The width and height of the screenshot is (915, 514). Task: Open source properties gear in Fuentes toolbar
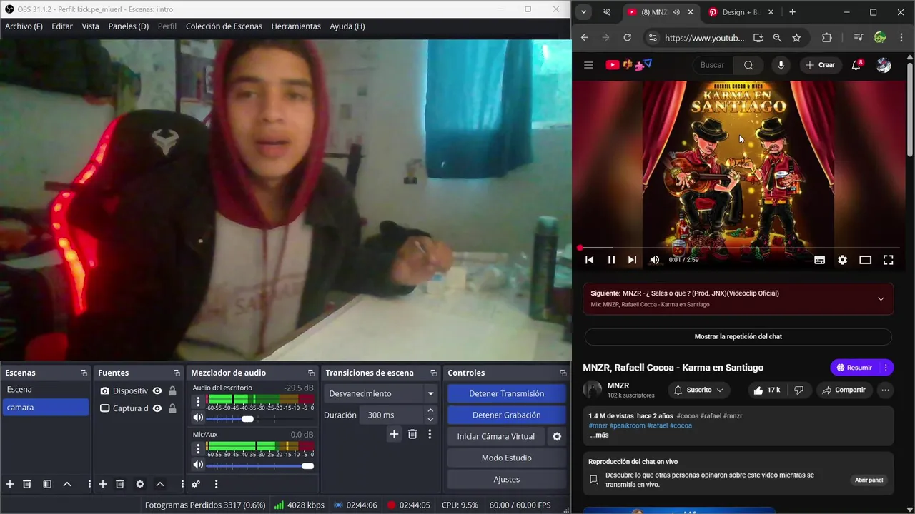(140, 484)
